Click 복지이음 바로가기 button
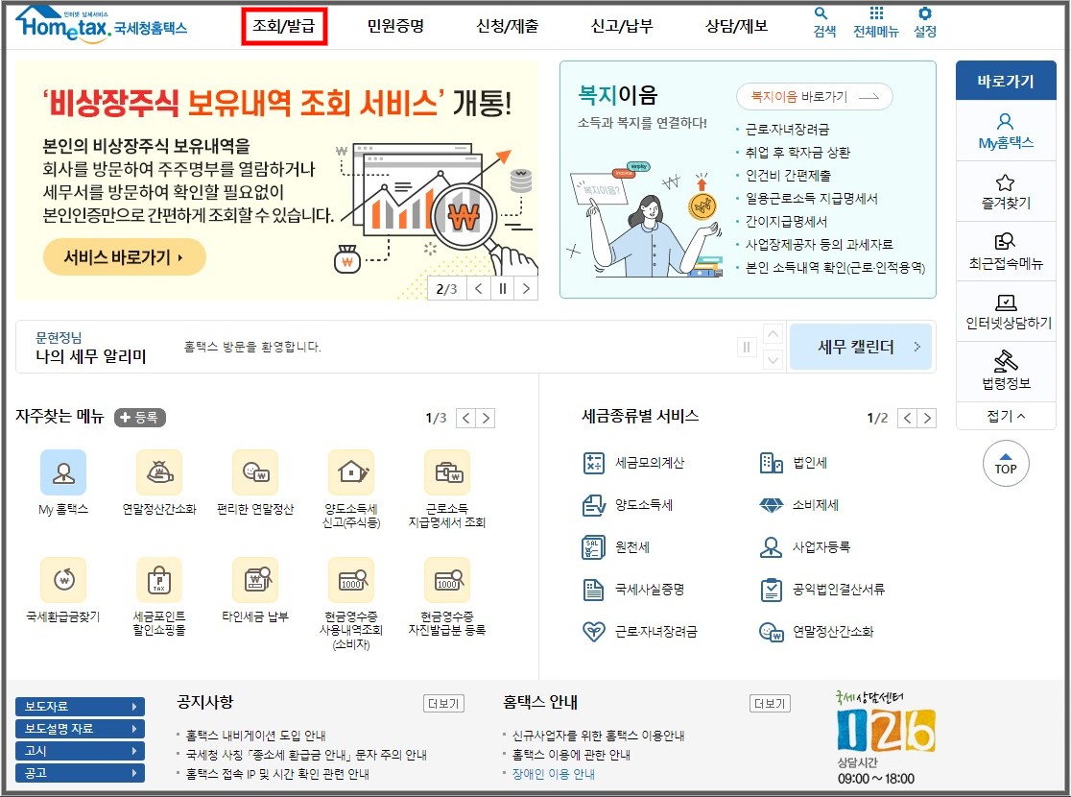The width and height of the screenshot is (1071, 797). (814, 97)
